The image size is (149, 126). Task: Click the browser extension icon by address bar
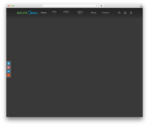(101, 6)
